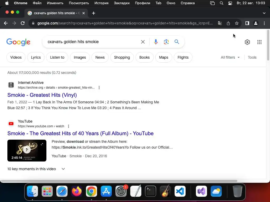
Task: Open the Профили menu
Action: pos(142,3)
